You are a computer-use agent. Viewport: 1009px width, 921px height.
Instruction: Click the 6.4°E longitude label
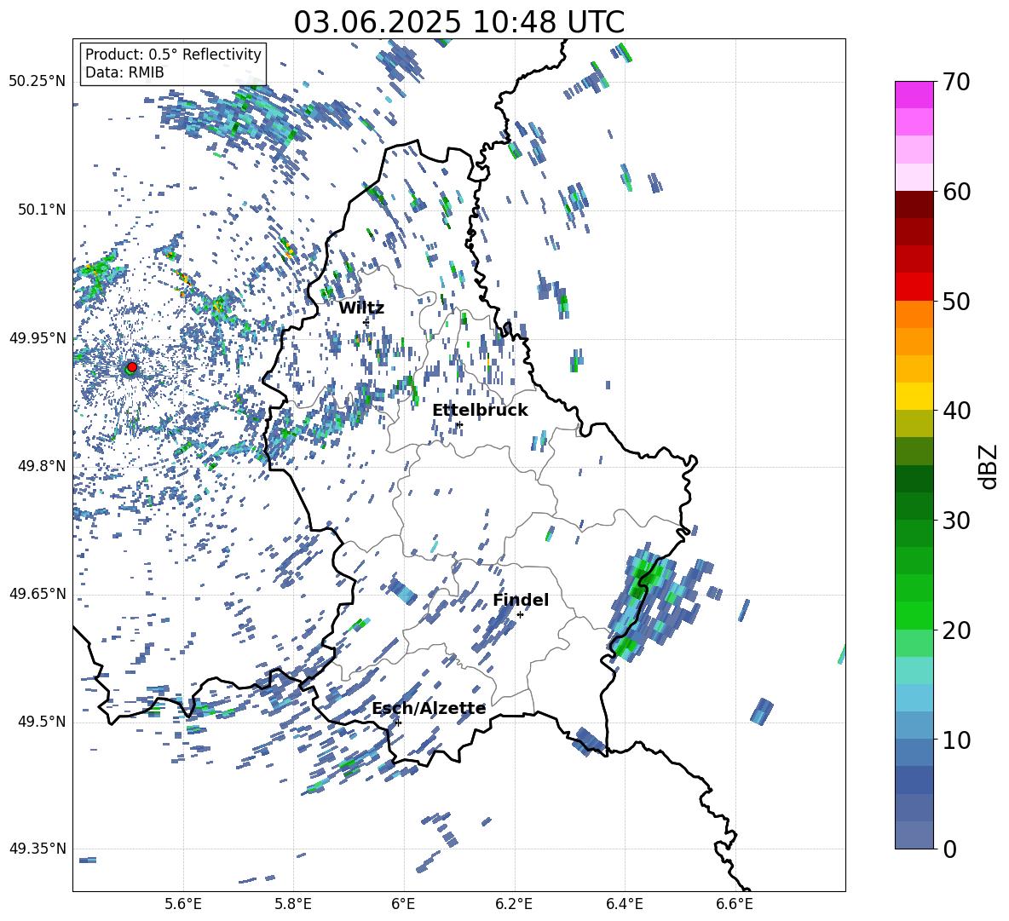[x=624, y=904]
